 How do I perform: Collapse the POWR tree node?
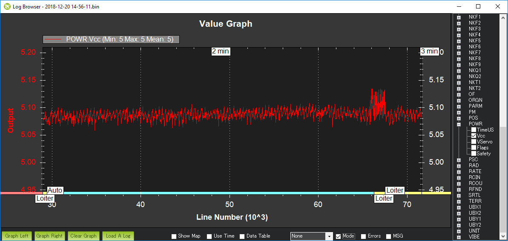click(x=459, y=124)
